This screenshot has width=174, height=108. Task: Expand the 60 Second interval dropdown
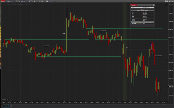pos(26,1)
